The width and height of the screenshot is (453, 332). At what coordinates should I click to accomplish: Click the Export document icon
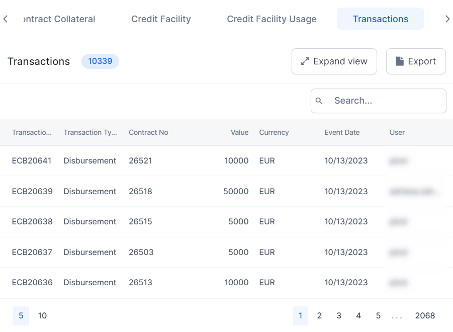[400, 61]
